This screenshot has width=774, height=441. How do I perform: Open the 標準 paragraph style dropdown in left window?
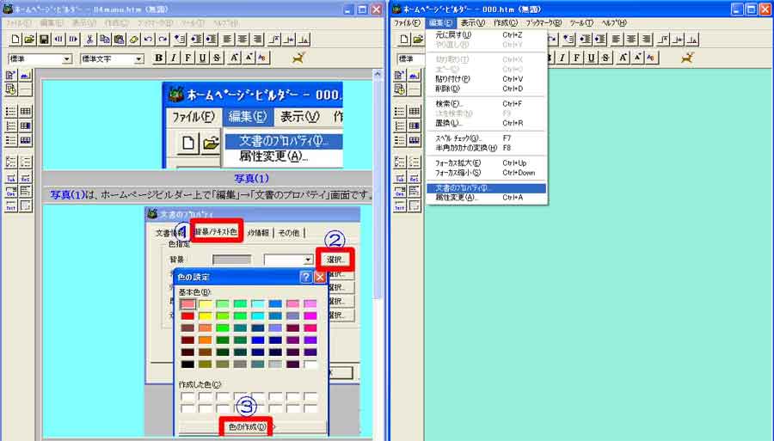67,59
